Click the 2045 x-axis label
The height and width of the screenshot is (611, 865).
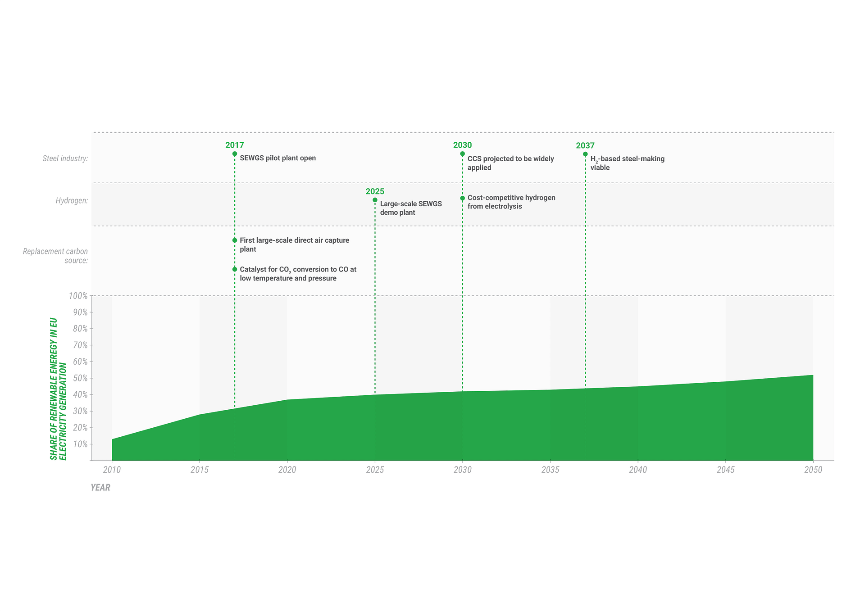725,470
